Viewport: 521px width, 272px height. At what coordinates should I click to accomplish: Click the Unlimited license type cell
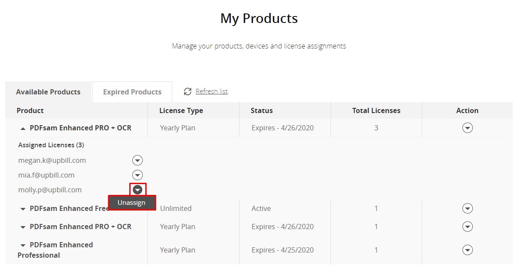pyautogui.click(x=176, y=208)
